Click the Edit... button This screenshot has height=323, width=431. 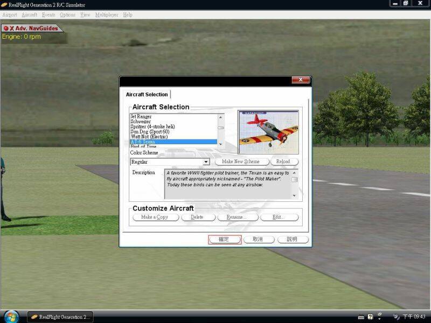pos(279,217)
